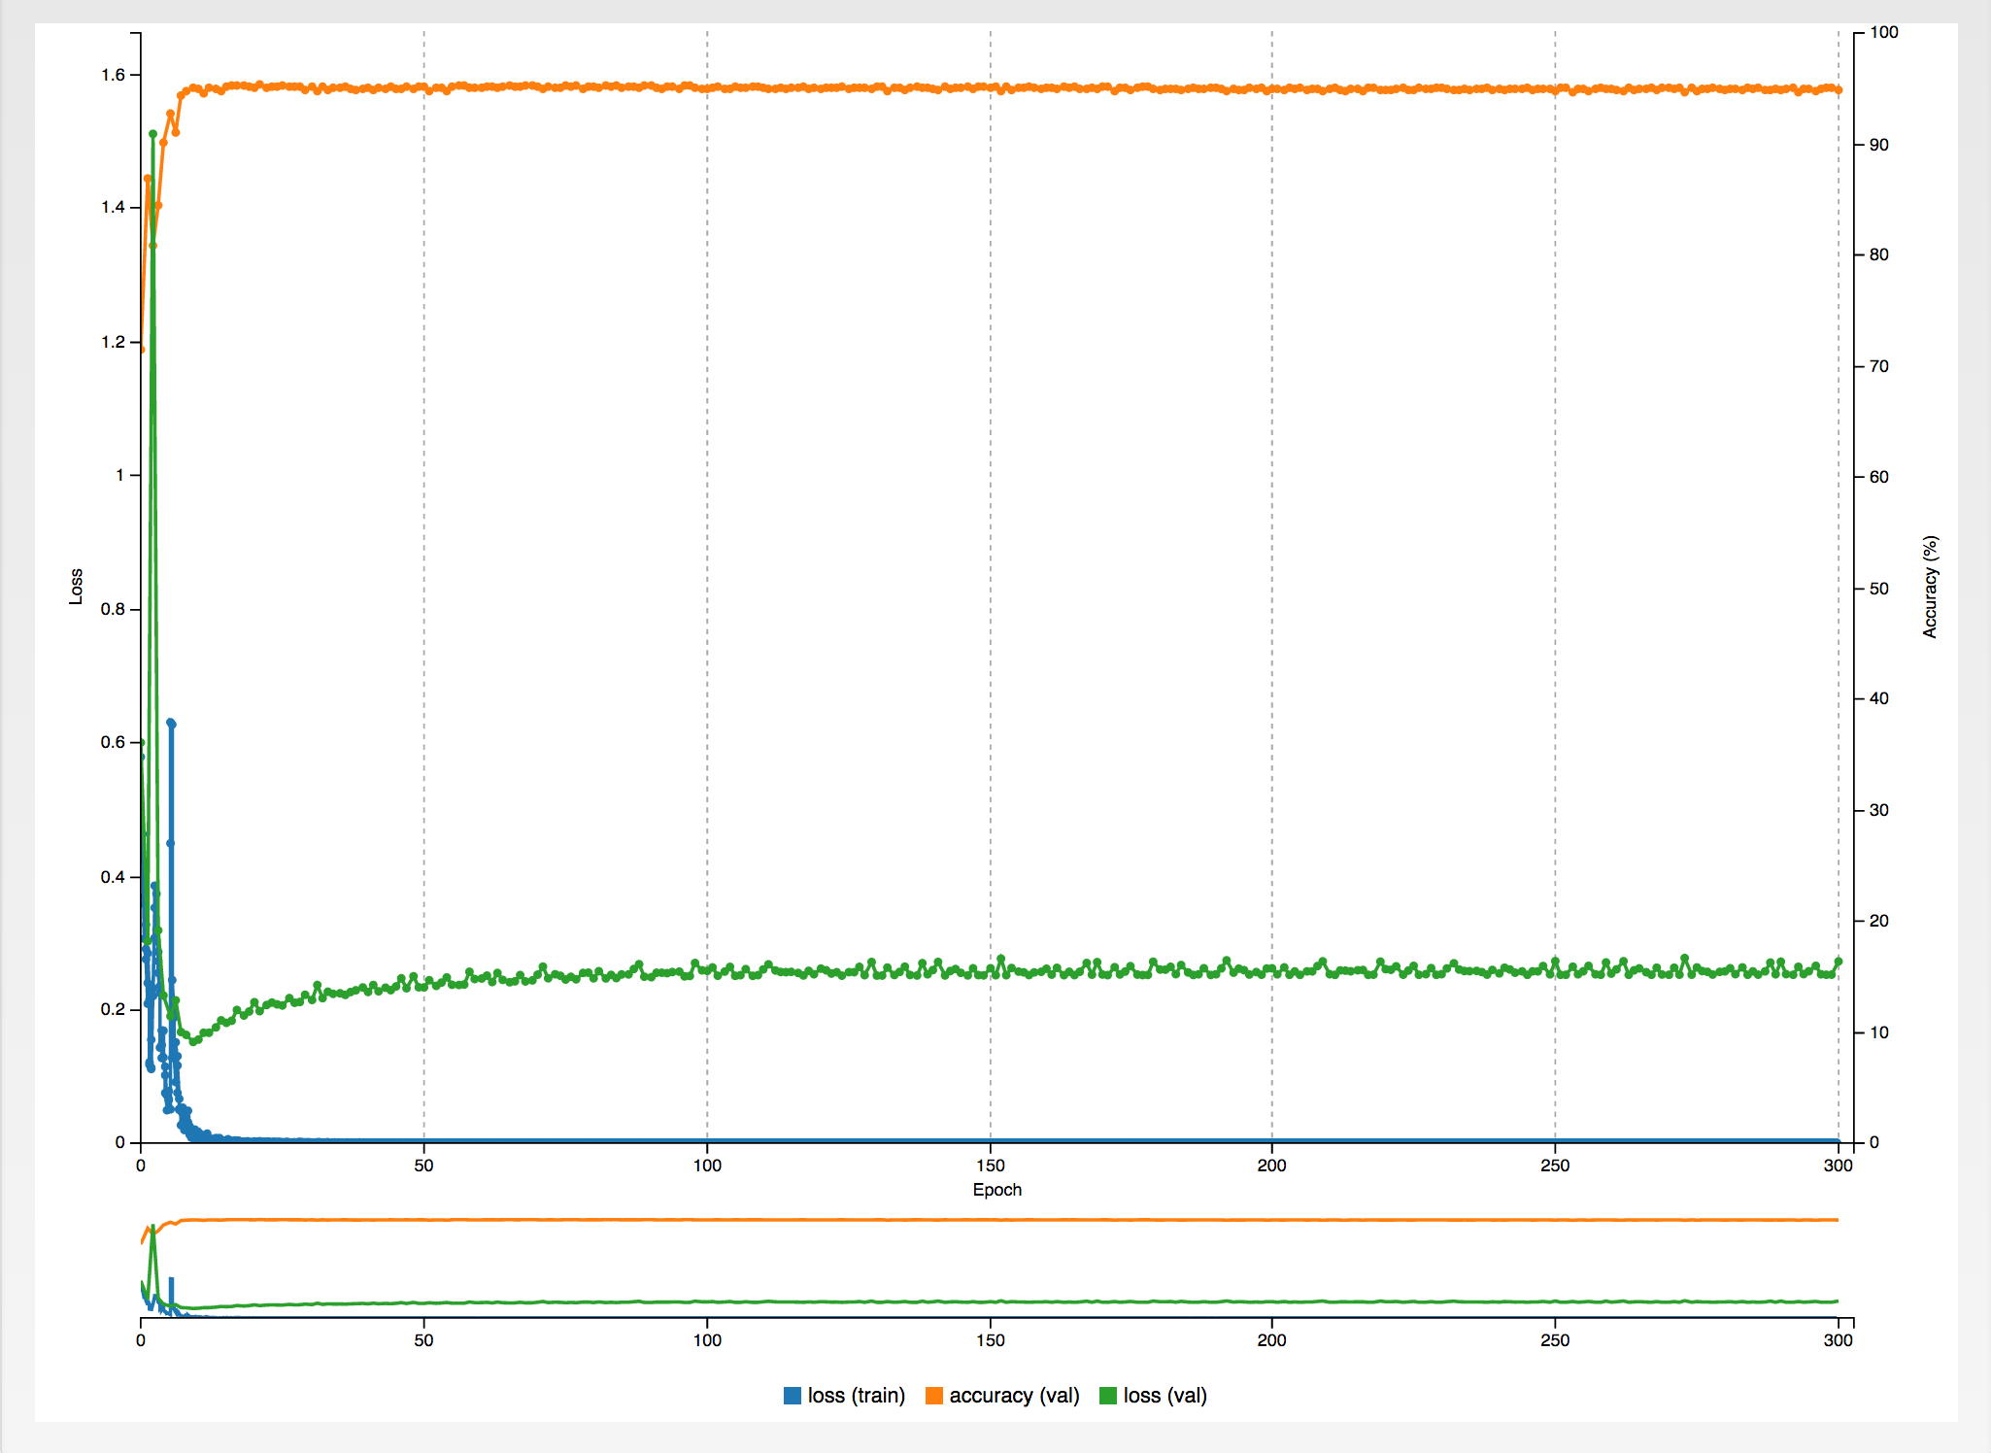This screenshot has width=1991, height=1453.
Task: Toggle the loss (val) legend label
Action: (x=1164, y=1396)
